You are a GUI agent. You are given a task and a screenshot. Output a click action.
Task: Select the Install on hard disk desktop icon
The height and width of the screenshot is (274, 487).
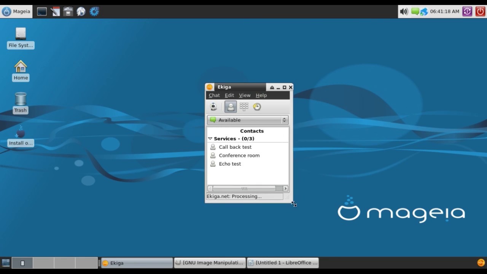coord(21,136)
